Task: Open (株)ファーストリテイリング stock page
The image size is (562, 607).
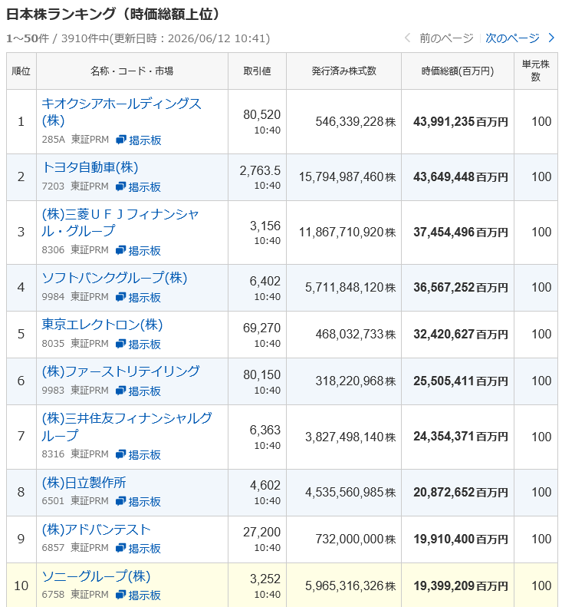Action: pyautogui.click(x=120, y=371)
